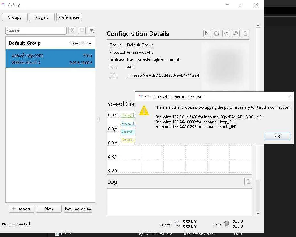This screenshot has width=296, height=237.
Task: Click the port value 443
Action: coord(130,67)
